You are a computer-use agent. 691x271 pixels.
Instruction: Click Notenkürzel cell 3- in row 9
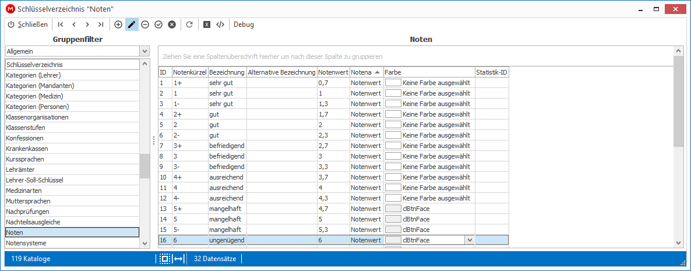(189, 167)
